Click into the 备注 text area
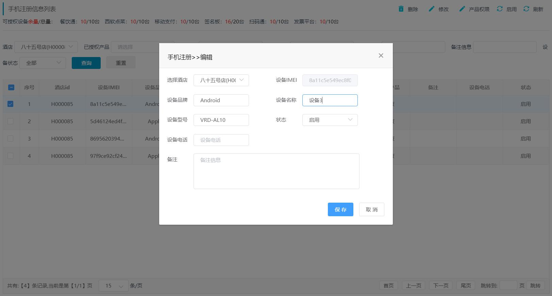 tap(276, 171)
